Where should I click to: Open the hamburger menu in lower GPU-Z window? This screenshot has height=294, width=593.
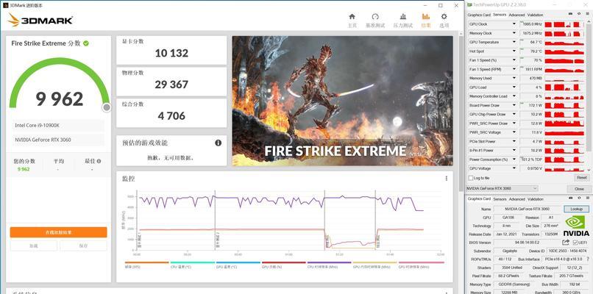tap(587, 198)
